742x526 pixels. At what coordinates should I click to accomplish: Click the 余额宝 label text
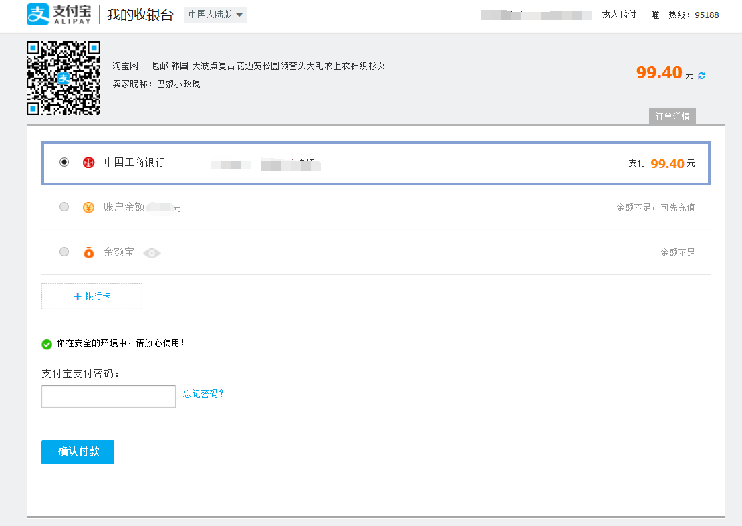(119, 252)
